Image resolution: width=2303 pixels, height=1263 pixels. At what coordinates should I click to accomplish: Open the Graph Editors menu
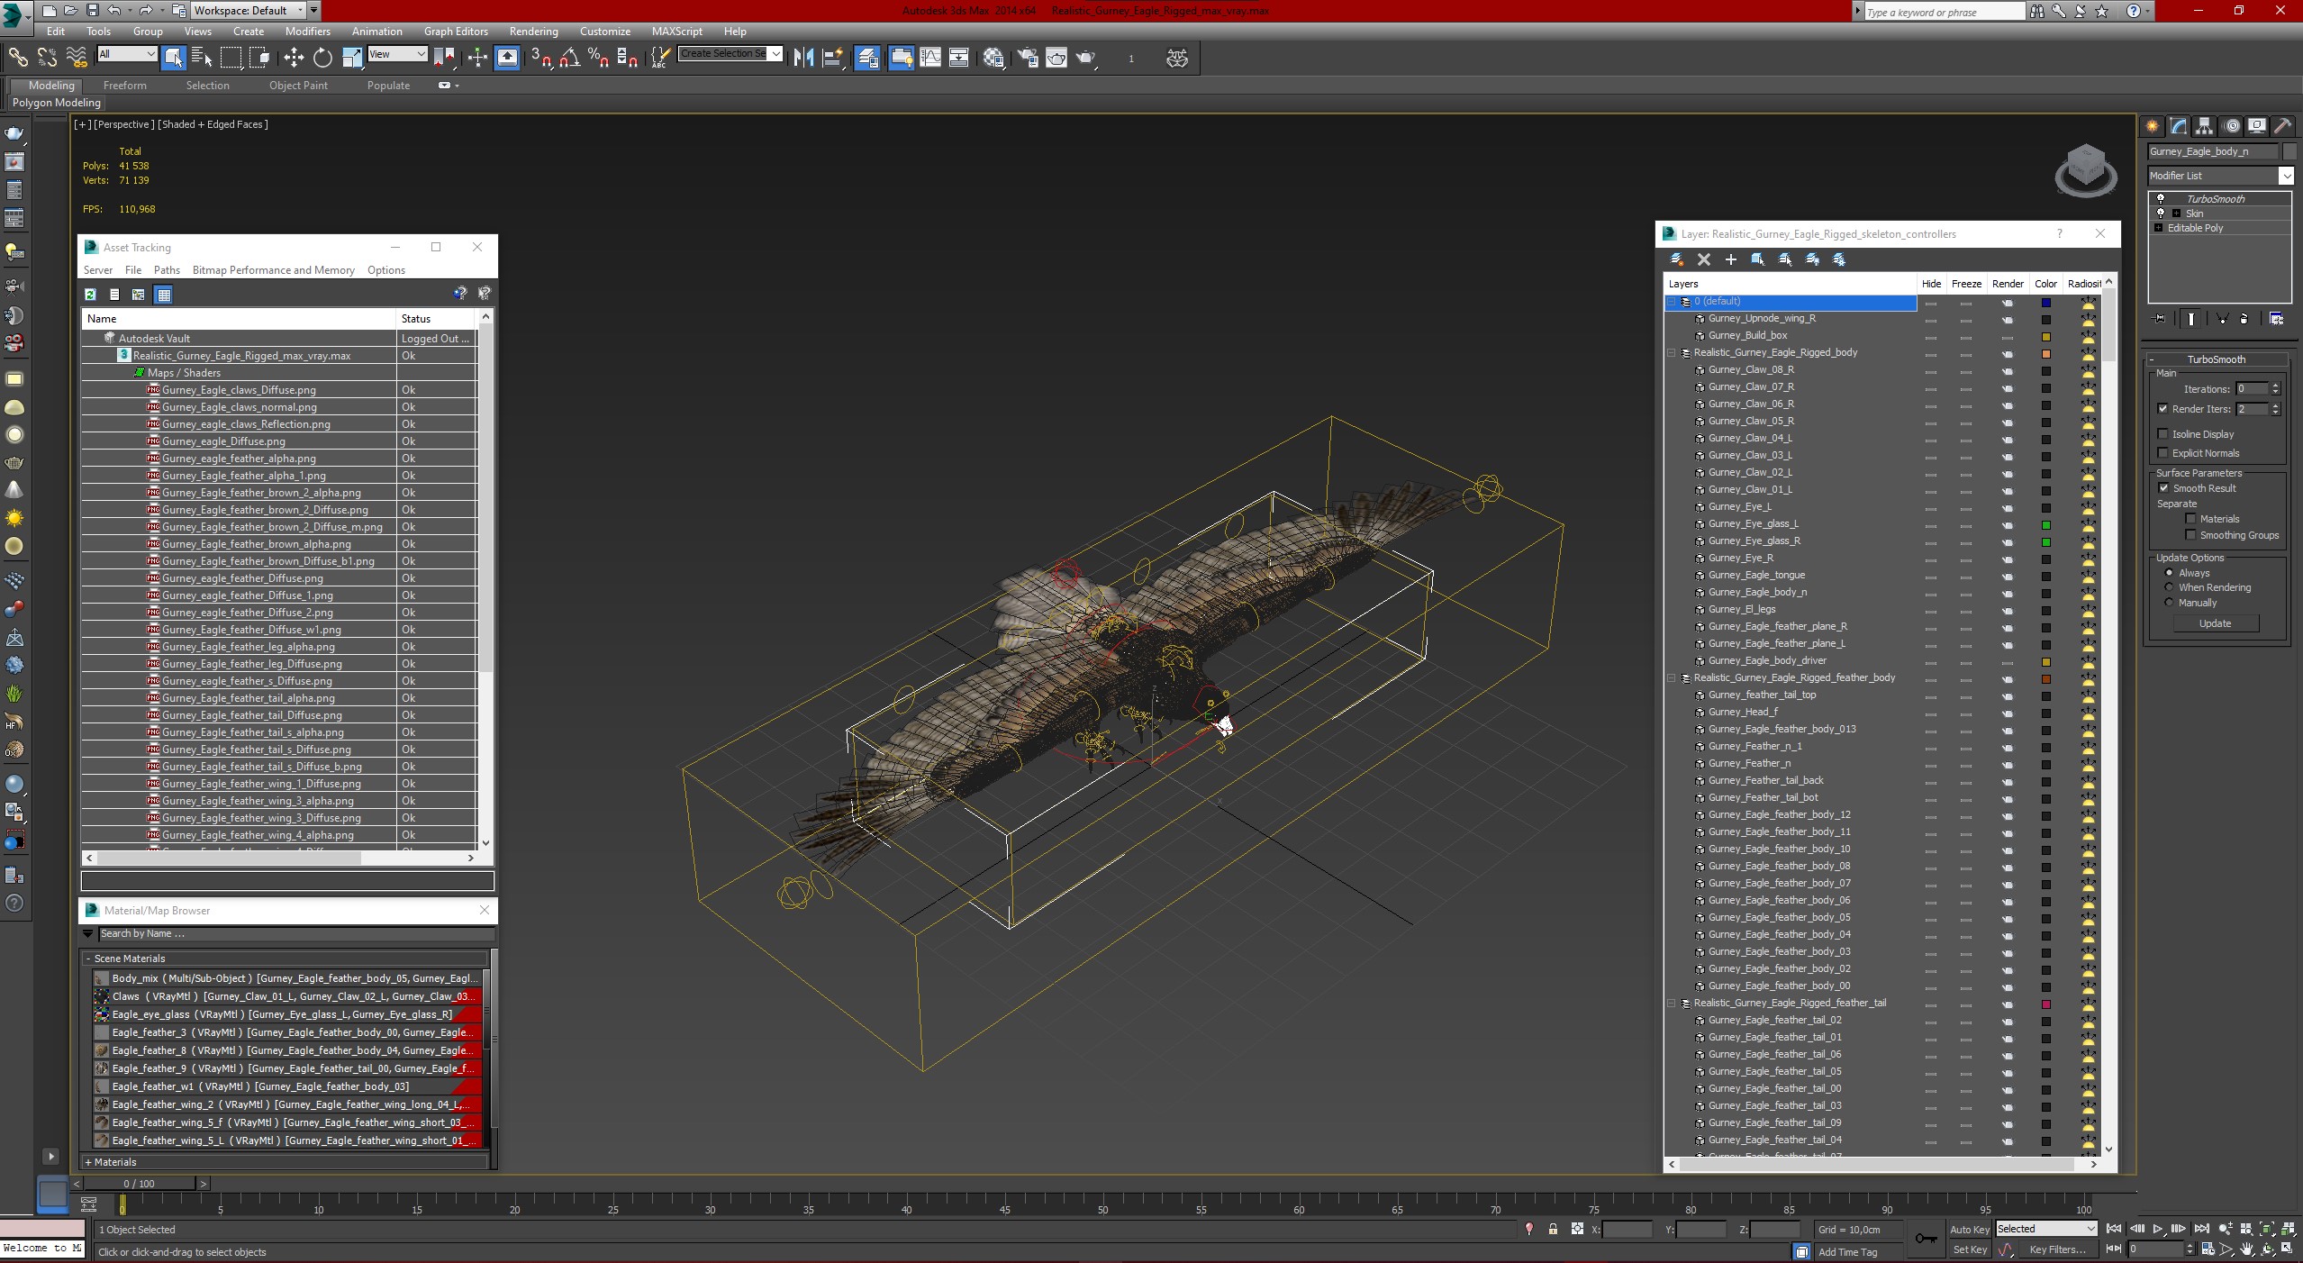(x=456, y=31)
